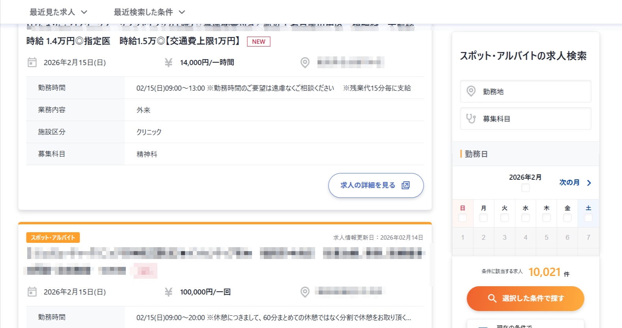Check the Sunday (日) weekday checkbox
The height and width of the screenshot is (328, 622).
tap(463, 218)
